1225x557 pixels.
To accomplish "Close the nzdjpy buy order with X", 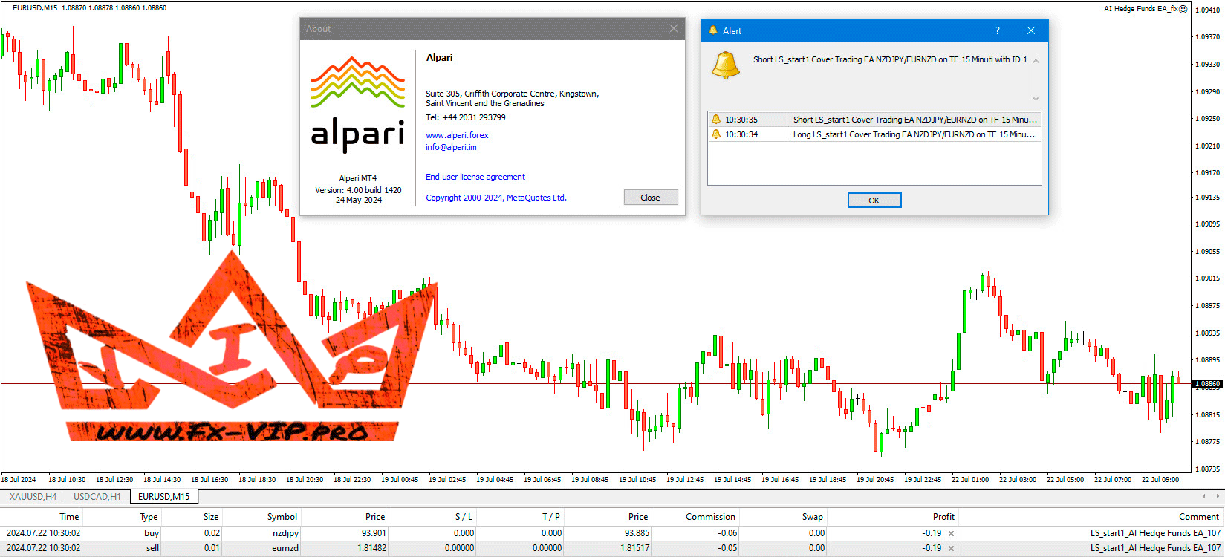I will click(951, 533).
